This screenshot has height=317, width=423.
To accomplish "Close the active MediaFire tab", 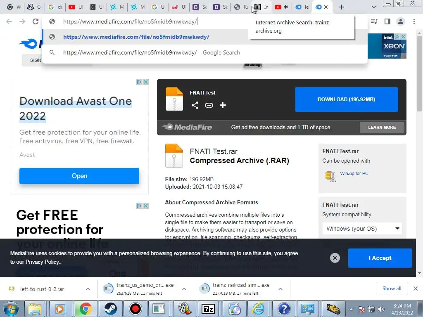I will [x=326, y=7].
